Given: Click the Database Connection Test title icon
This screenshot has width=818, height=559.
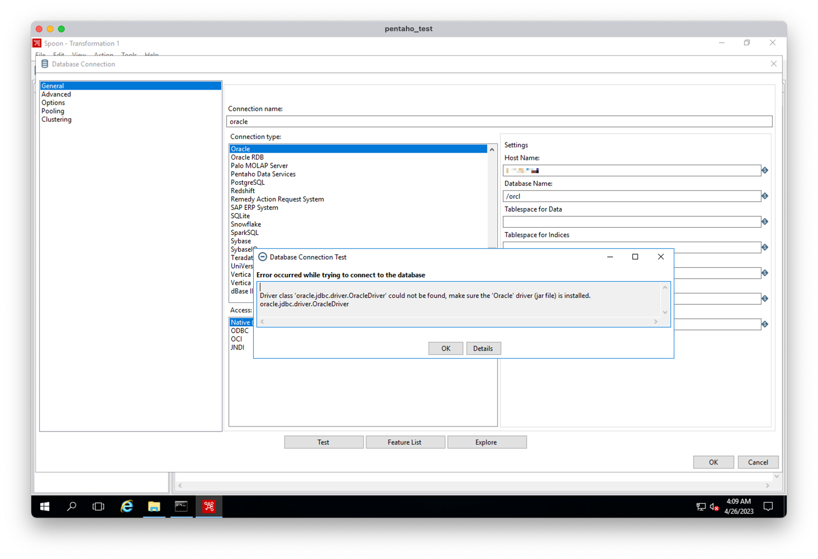Looking at the screenshot, I should coord(263,257).
